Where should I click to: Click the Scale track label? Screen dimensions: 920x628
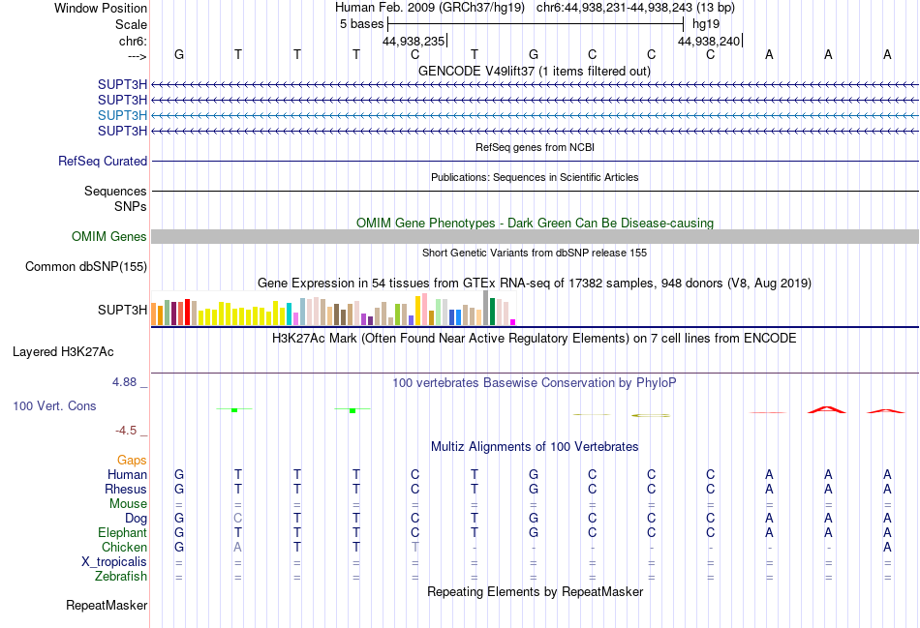pyautogui.click(x=131, y=24)
